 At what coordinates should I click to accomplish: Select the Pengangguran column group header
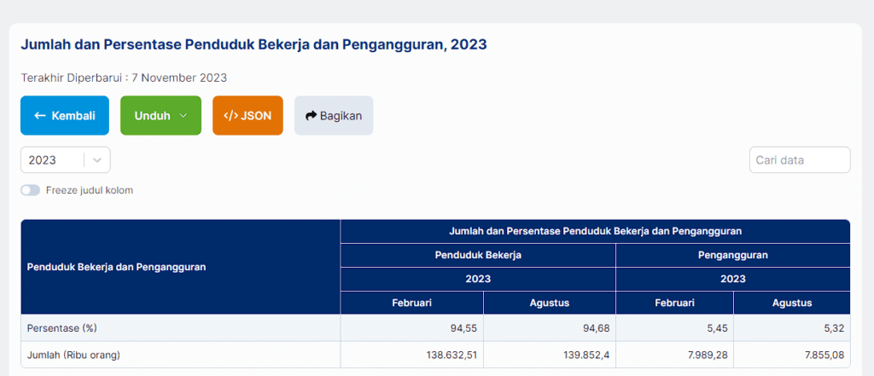(x=732, y=255)
